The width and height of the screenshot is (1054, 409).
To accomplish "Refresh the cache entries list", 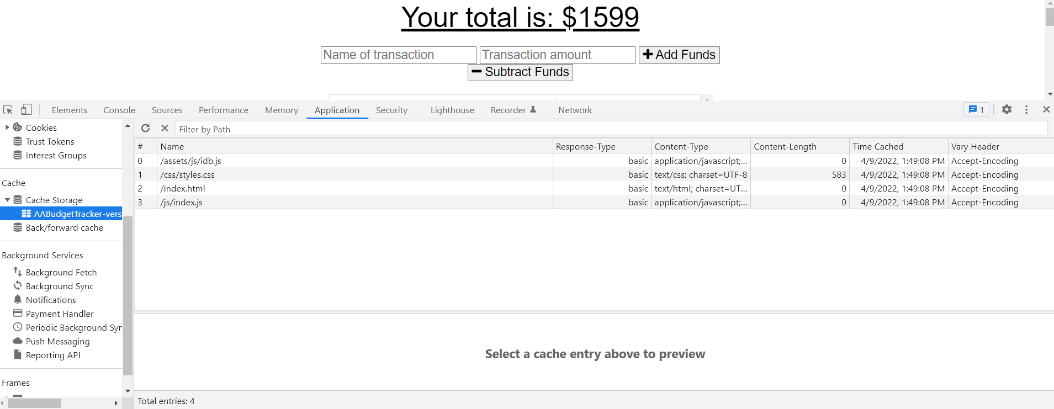I will (x=145, y=128).
